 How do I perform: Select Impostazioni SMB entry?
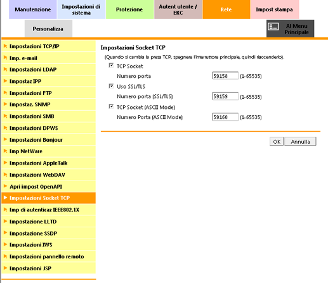(48, 116)
